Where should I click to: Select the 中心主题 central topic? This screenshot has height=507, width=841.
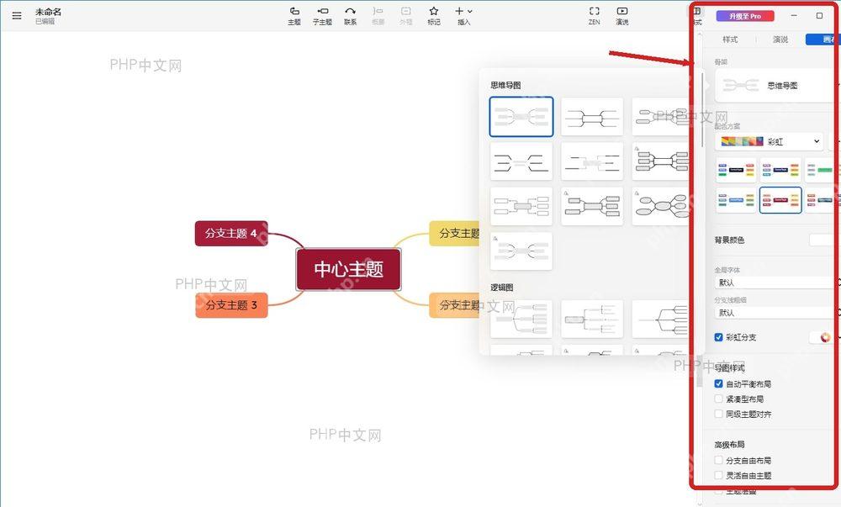pyautogui.click(x=349, y=269)
